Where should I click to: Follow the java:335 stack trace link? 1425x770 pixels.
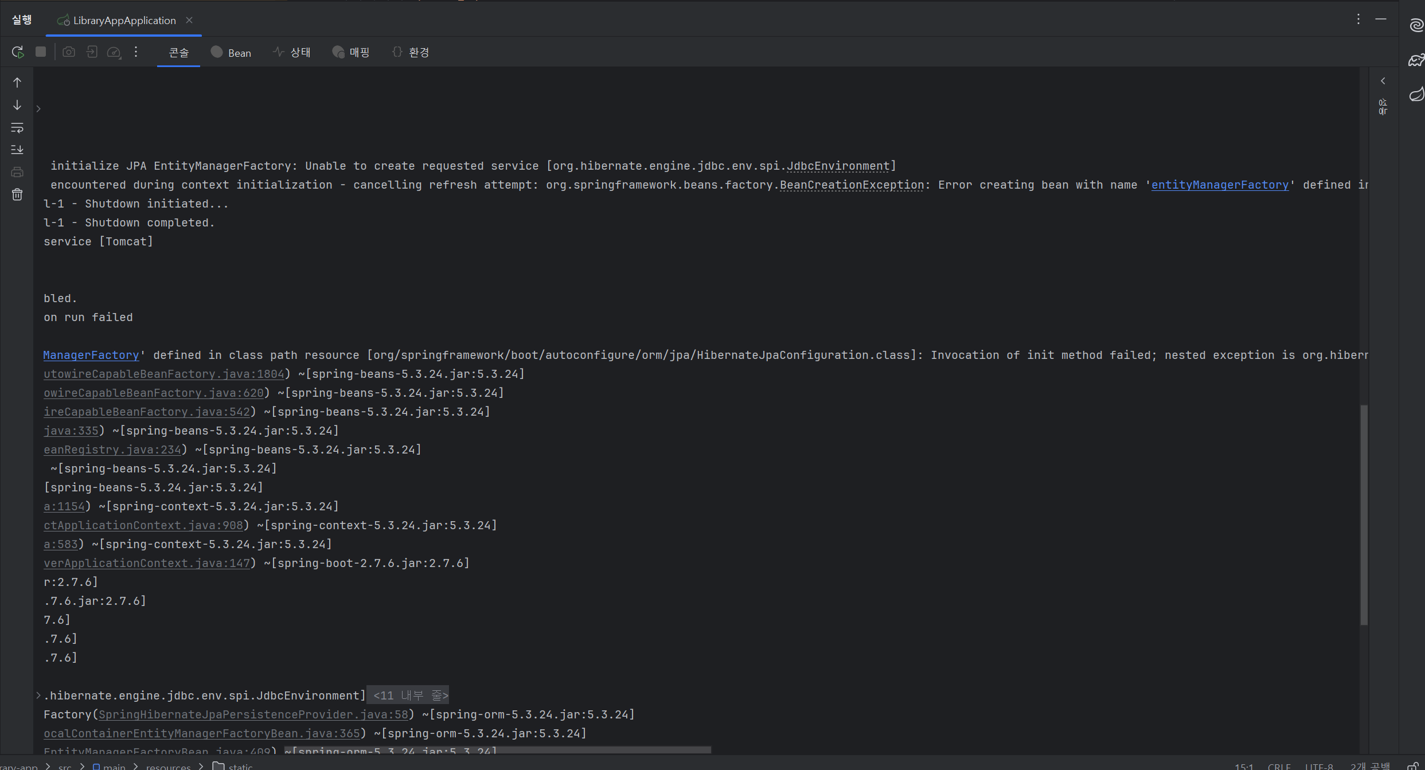[71, 431]
